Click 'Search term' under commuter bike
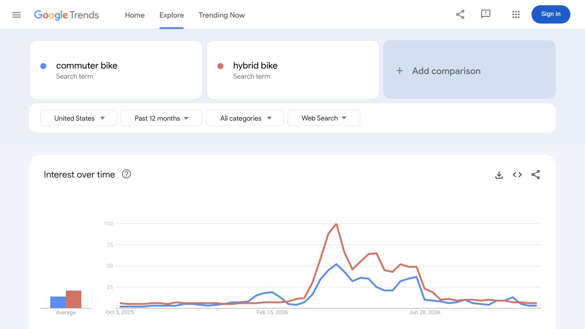This screenshot has height=329, width=585. pos(74,76)
